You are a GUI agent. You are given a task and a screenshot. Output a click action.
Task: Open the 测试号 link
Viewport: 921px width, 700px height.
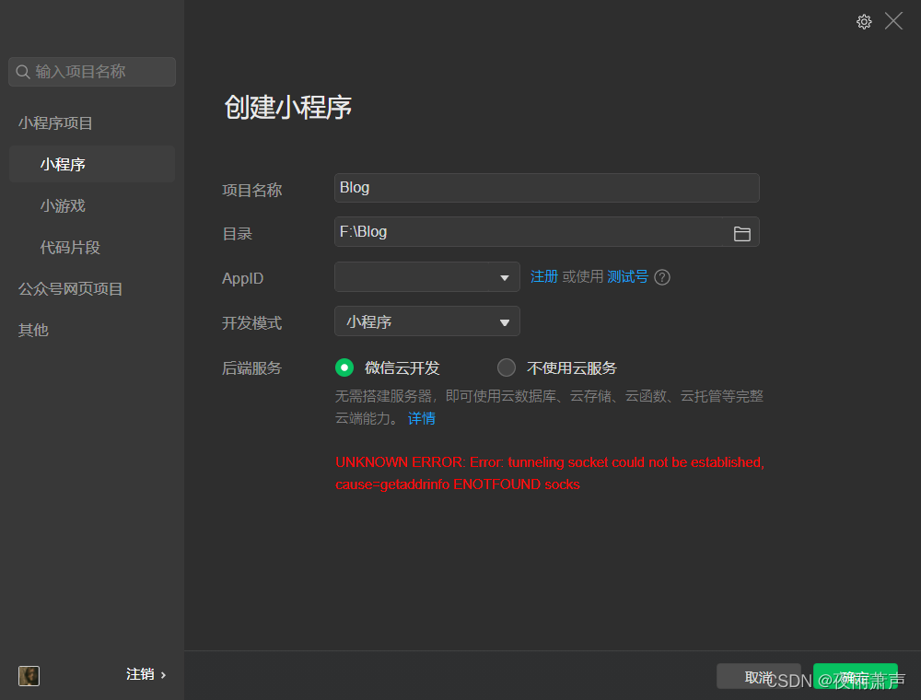click(627, 276)
